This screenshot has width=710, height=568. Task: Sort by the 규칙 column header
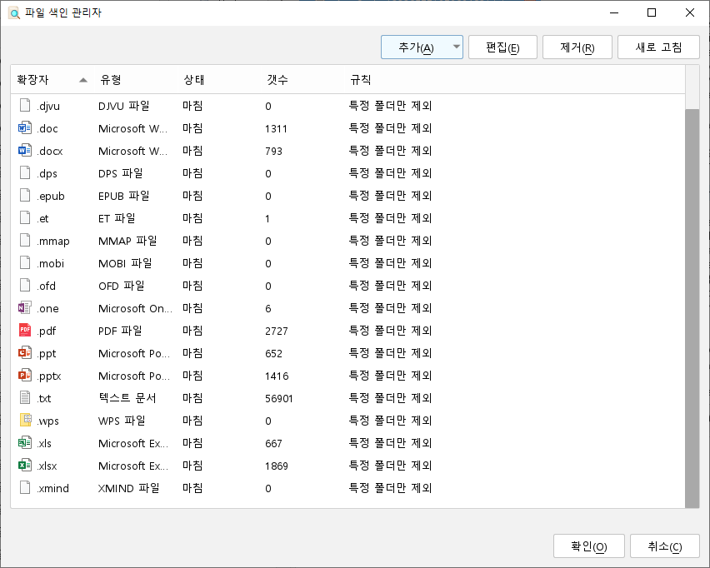point(514,80)
